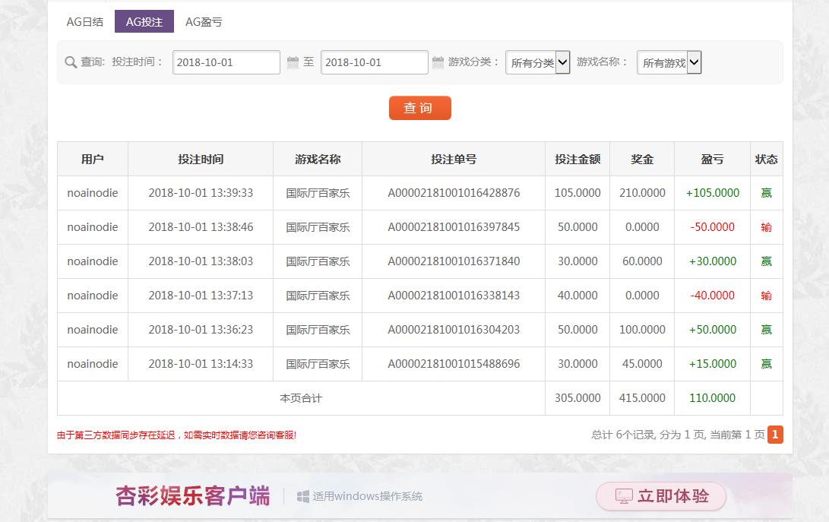Switch to the AG日结 tab
This screenshot has height=522, width=829.
(84, 22)
